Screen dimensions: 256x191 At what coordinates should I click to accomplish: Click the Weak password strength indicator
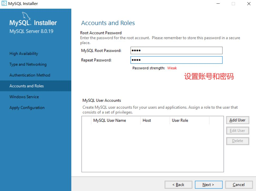pos(172,68)
